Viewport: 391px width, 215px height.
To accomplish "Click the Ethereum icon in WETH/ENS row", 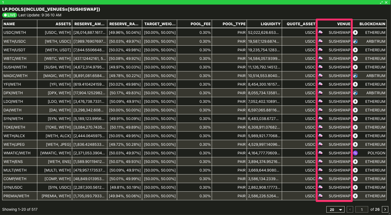I will 355,162.
